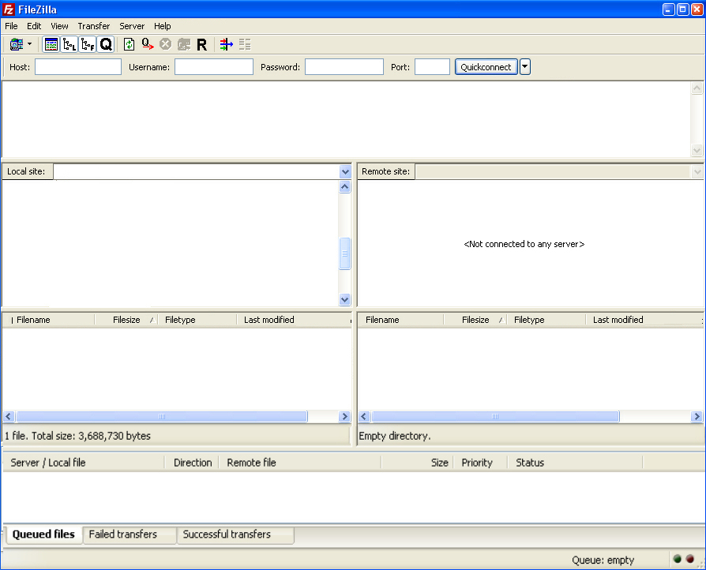Click right arrow of remote list scrollbar
The height and width of the screenshot is (570, 706).
point(697,417)
